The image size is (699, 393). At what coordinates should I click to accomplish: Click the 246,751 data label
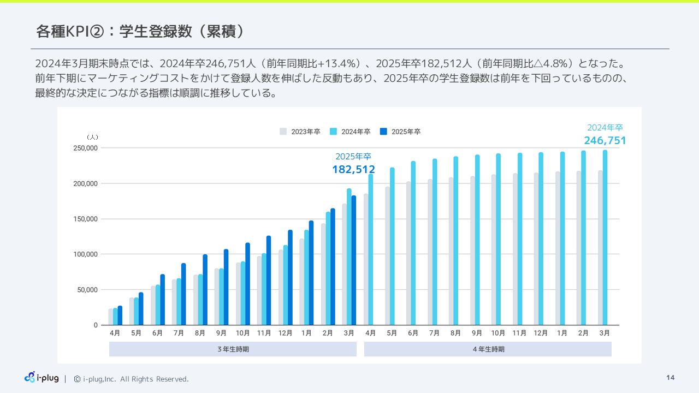tap(605, 141)
